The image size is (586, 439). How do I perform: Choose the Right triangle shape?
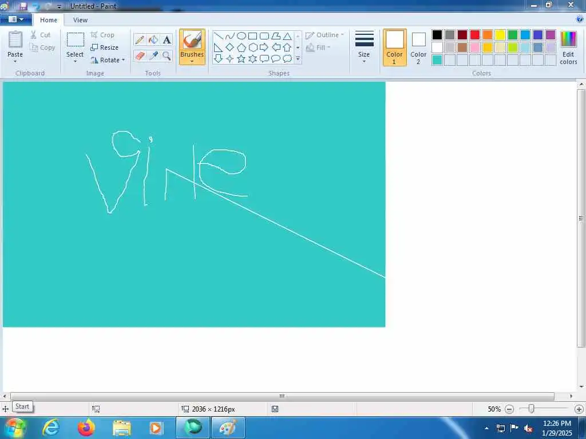219,47
